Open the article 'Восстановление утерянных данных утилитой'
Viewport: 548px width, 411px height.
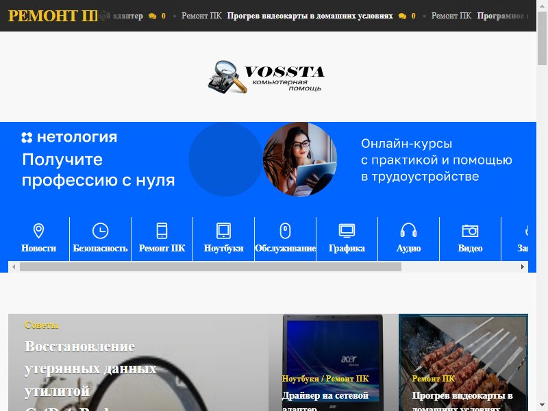[90, 369]
